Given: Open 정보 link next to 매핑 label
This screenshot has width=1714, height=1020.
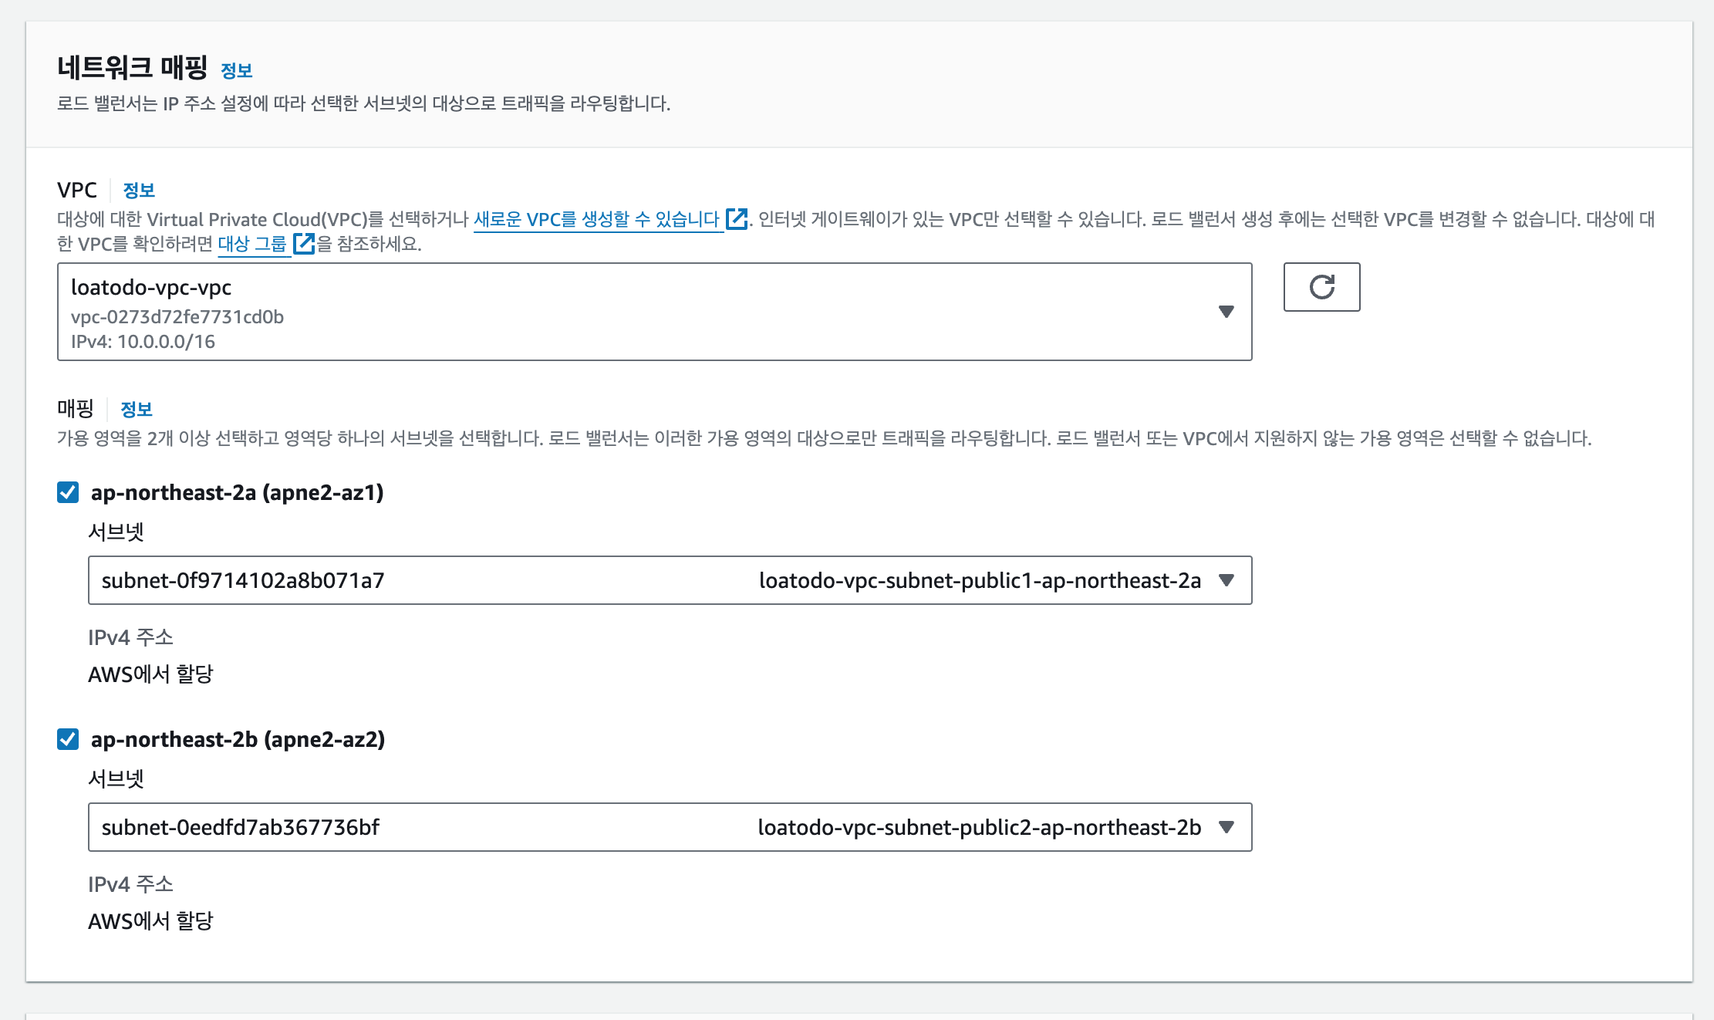Looking at the screenshot, I should click(137, 410).
